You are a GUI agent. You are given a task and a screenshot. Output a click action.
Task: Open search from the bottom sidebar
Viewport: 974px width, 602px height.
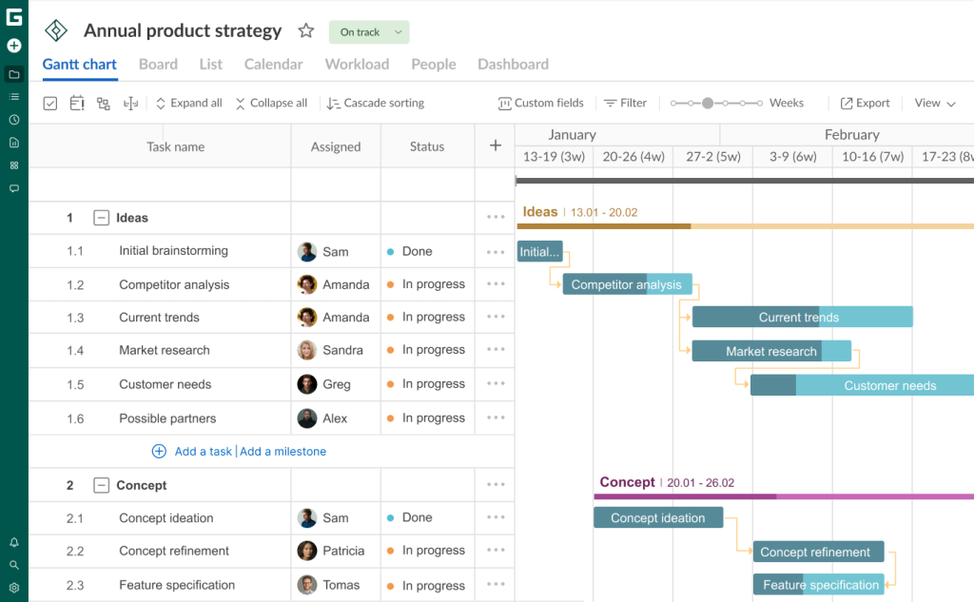click(13, 562)
